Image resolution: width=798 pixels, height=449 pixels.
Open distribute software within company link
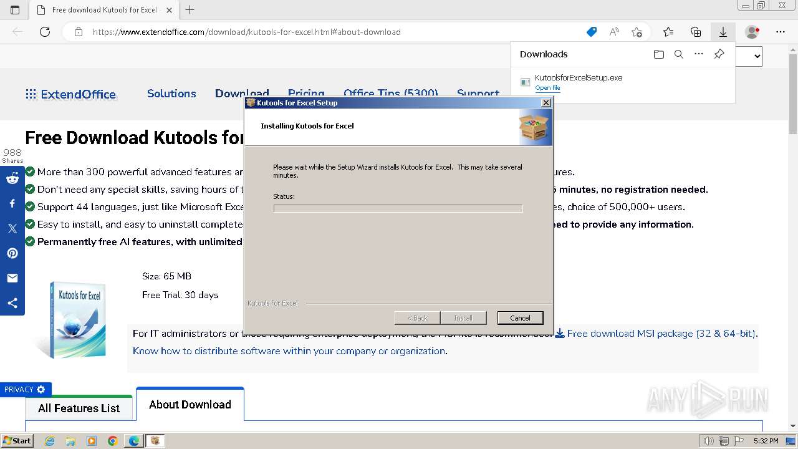(289, 351)
